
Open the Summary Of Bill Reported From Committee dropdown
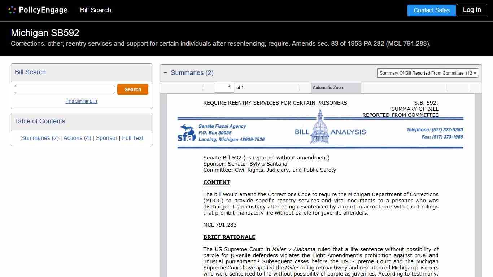427,73
